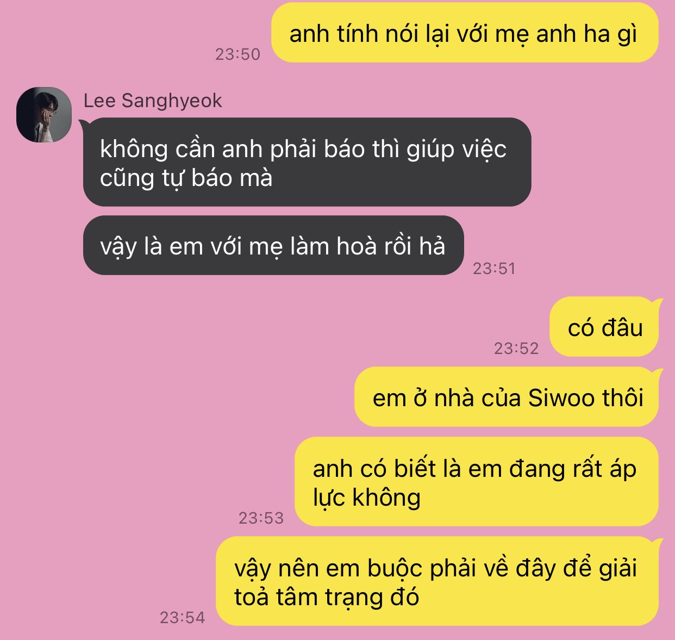Select the short yellow 'có đâu' message

coord(604,327)
